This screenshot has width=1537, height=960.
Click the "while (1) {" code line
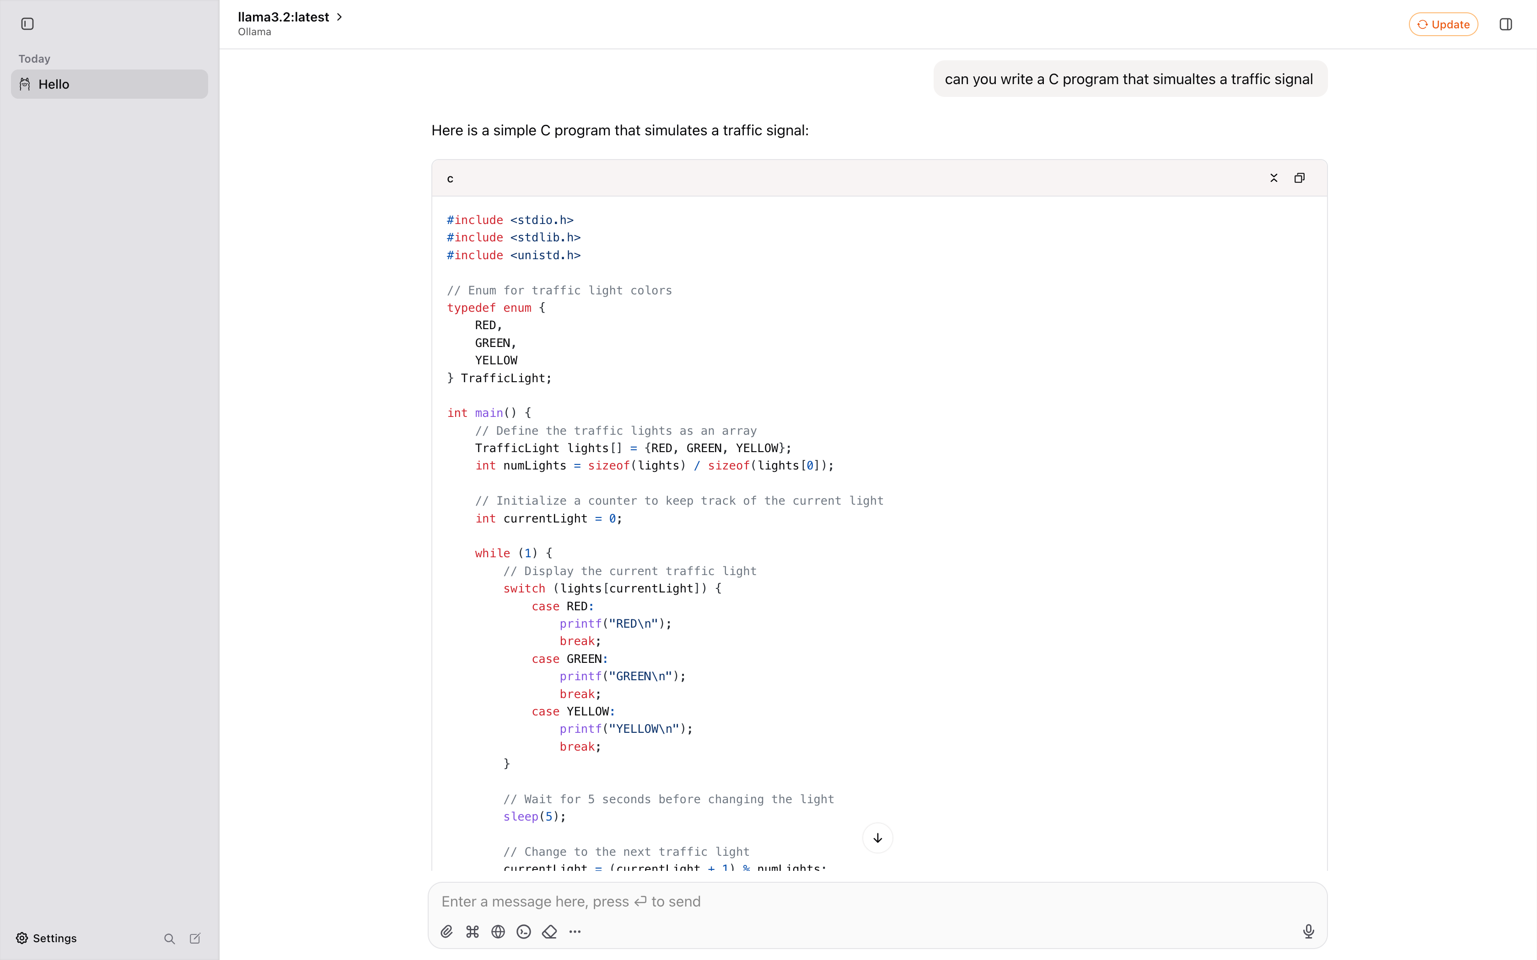click(x=514, y=553)
